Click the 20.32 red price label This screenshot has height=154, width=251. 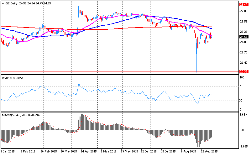pyautogui.click(x=244, y=71)
